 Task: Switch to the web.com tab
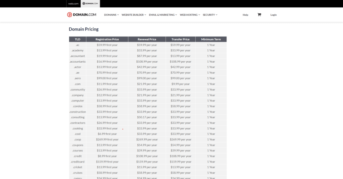[73, 4]
